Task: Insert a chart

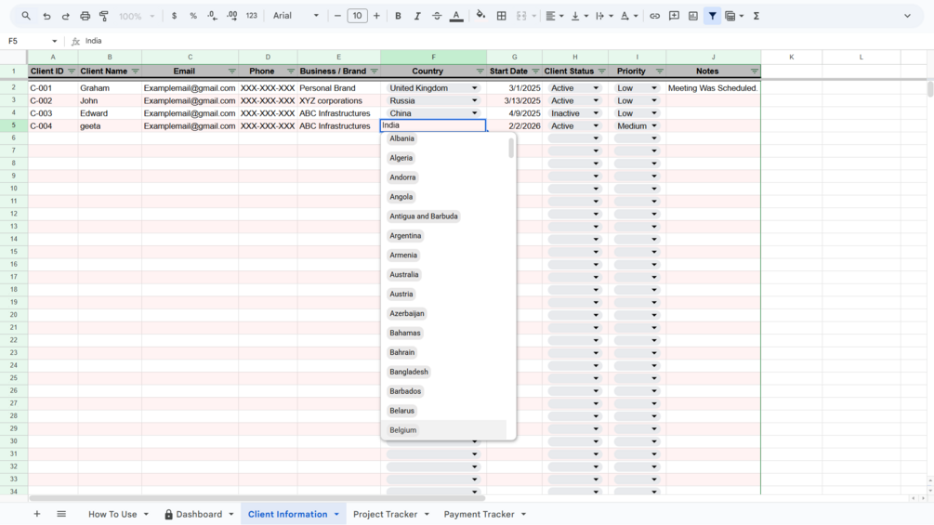Action: coord(692,16)
